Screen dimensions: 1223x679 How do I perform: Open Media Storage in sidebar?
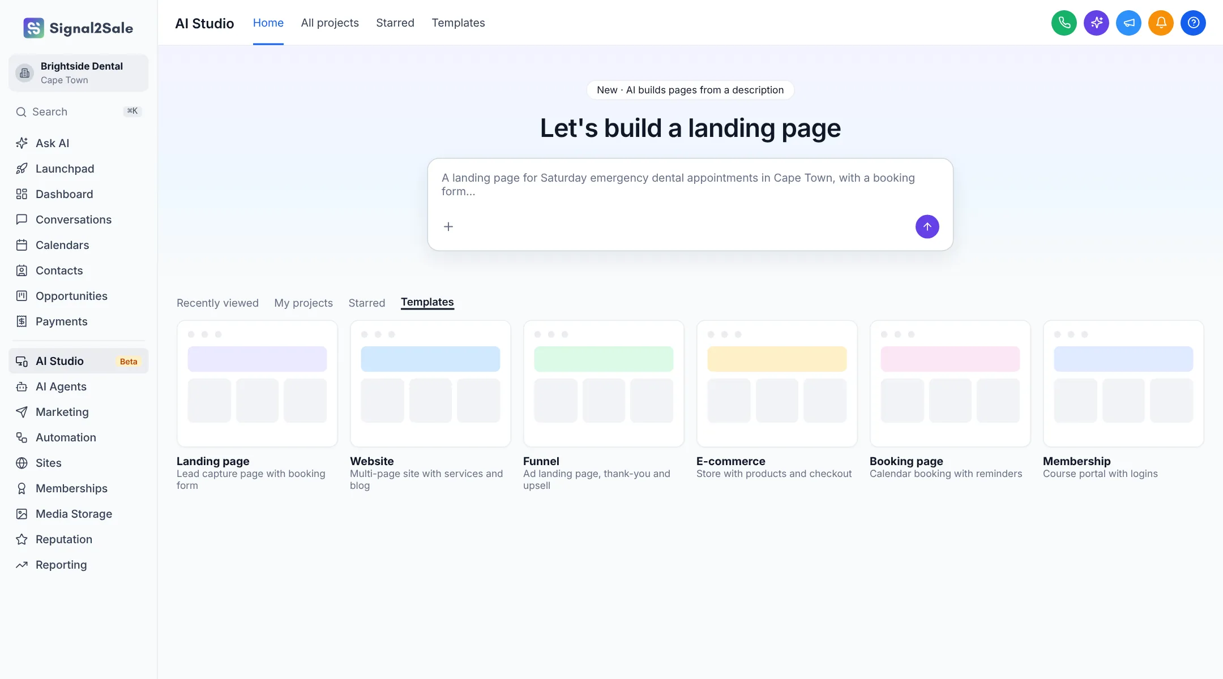coord(79,514)
